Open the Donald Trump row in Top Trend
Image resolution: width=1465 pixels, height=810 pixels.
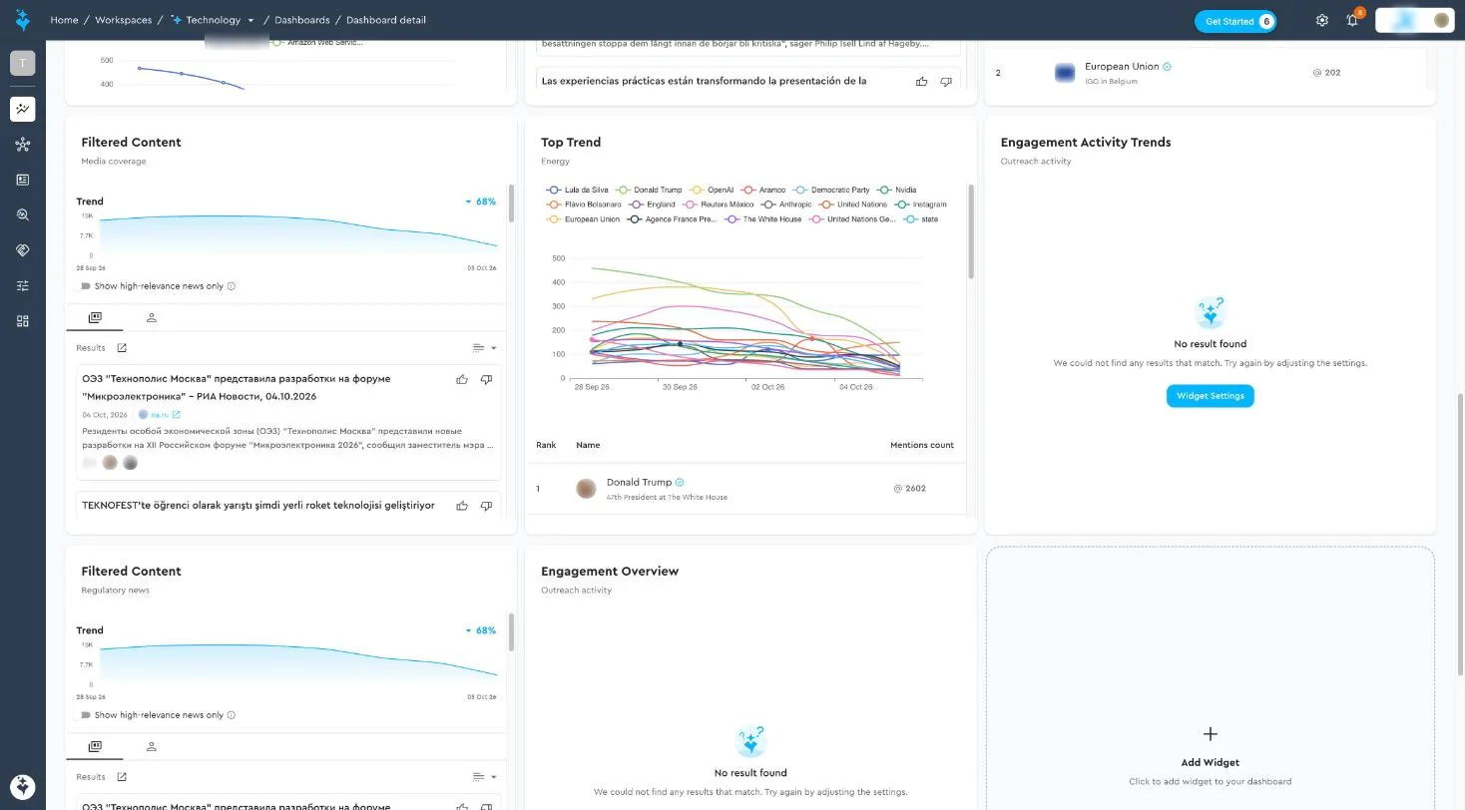point(745,489)
